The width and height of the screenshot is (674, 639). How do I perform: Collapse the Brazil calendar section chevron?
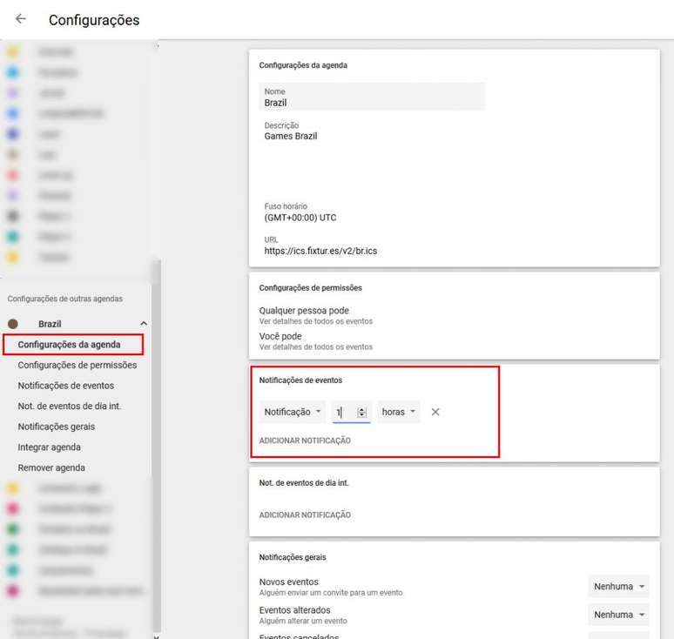pos(144,324)
